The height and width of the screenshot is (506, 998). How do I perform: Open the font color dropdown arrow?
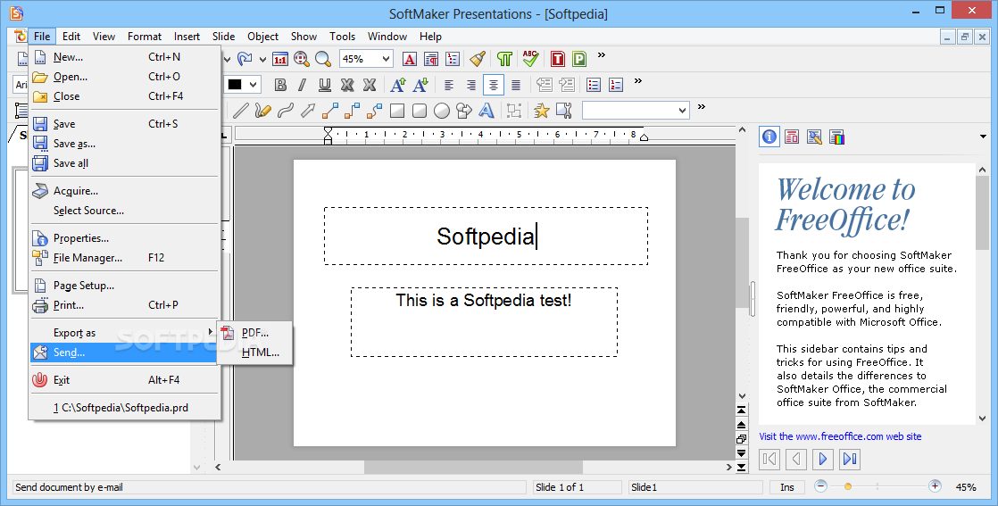pos(254,85)
